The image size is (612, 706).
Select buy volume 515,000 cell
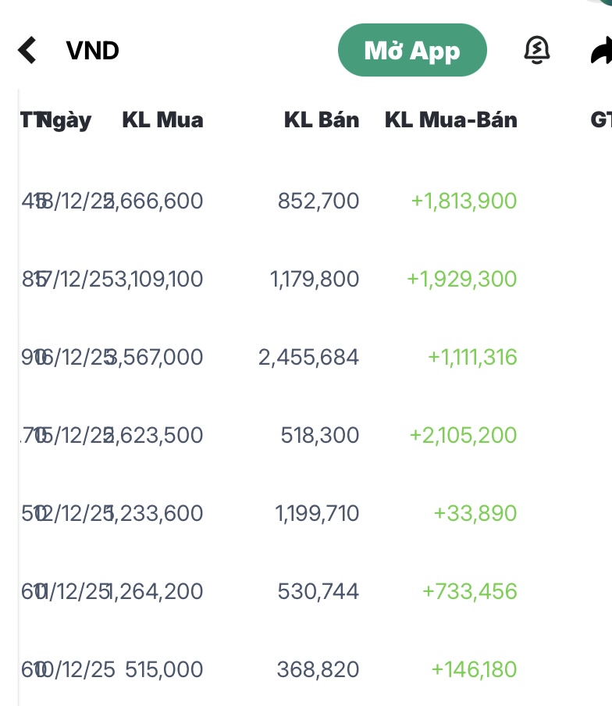click(164, 670)
